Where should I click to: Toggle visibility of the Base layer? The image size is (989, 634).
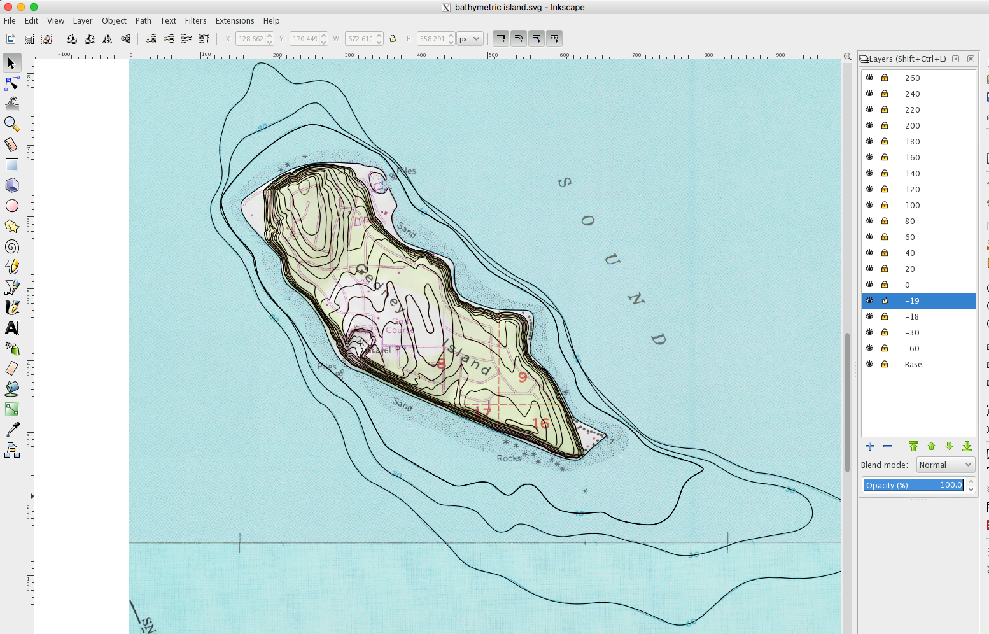pyautogui.click(x=869, y=364)
